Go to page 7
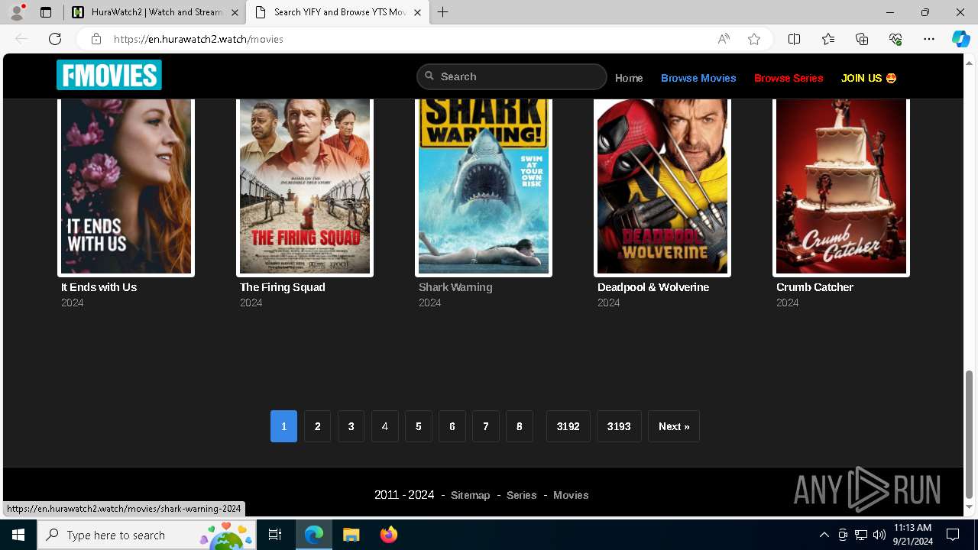 pyautogui.click(x=485, y=426)
